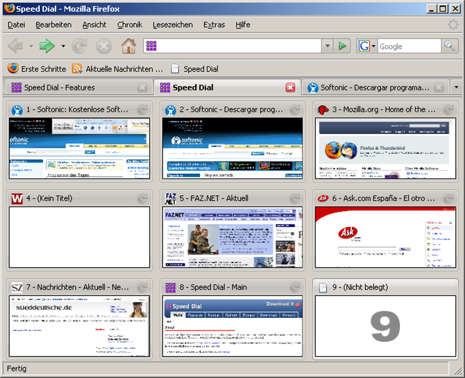Open dial 3 Mozilla.org preview
The height and width of the screenshot is (378, 465).
386,148
